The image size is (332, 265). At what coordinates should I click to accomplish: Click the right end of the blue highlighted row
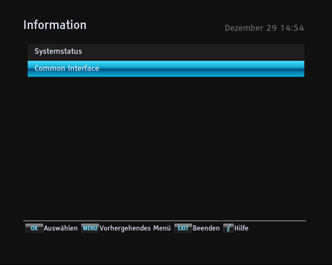coord(295,69)
